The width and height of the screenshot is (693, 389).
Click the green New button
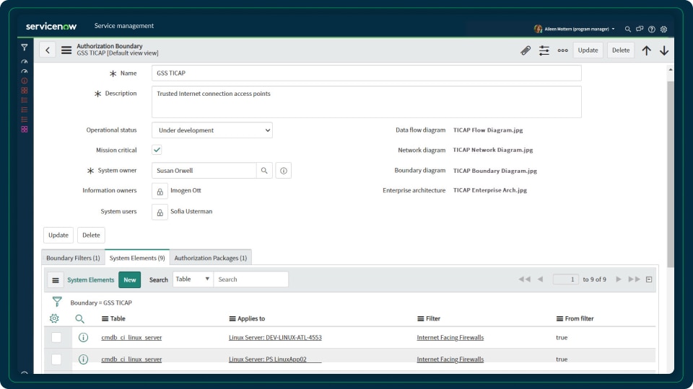click(x=130, y=280)
